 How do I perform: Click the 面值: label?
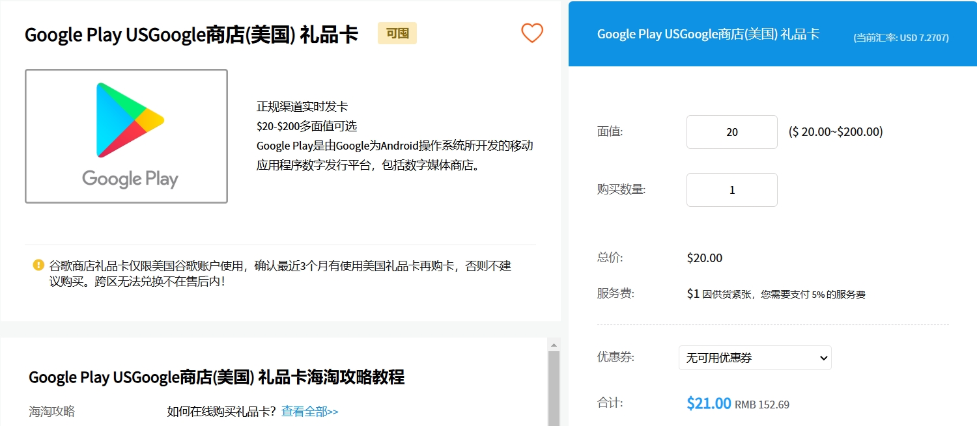pos(610,132)
